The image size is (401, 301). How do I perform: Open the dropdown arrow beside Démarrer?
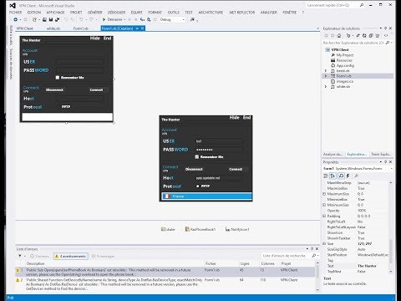124,19
